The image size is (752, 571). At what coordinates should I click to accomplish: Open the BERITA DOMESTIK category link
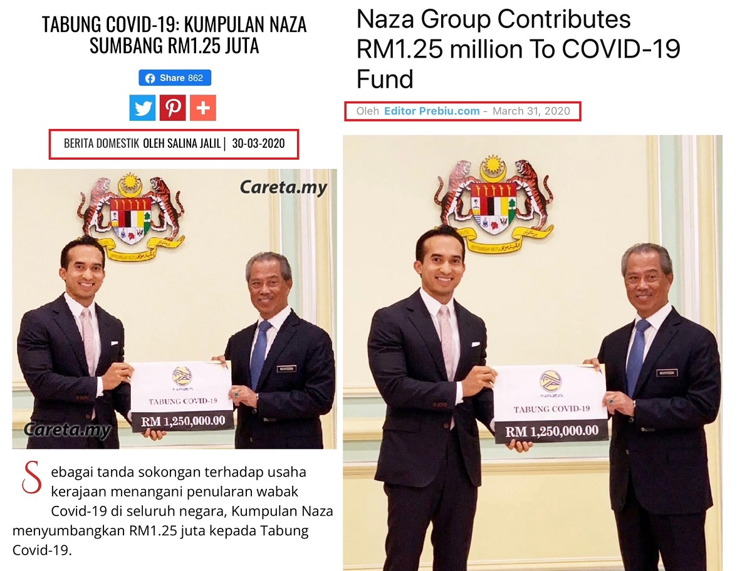coord(102,143)
